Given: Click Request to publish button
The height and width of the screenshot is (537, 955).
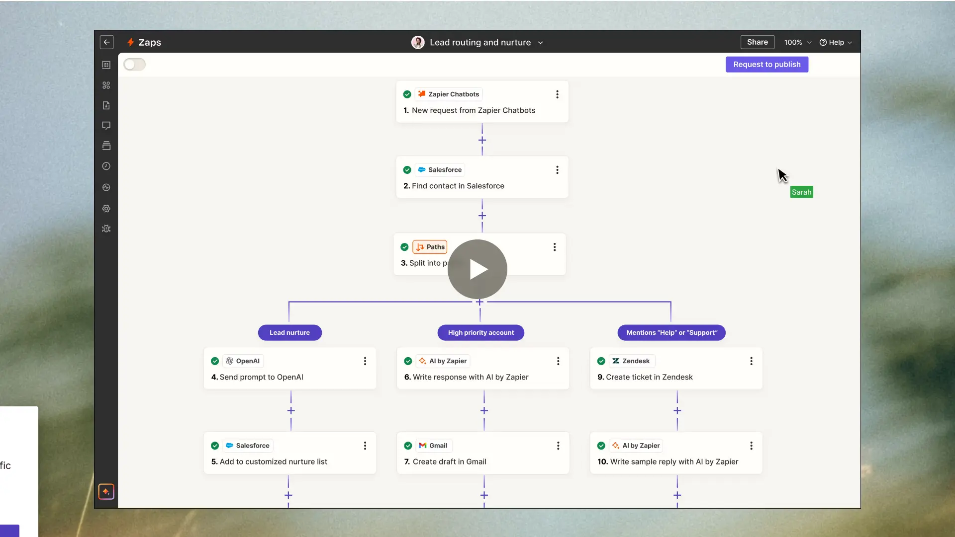Looking at the screenshot, I should (x=766, y=64).
